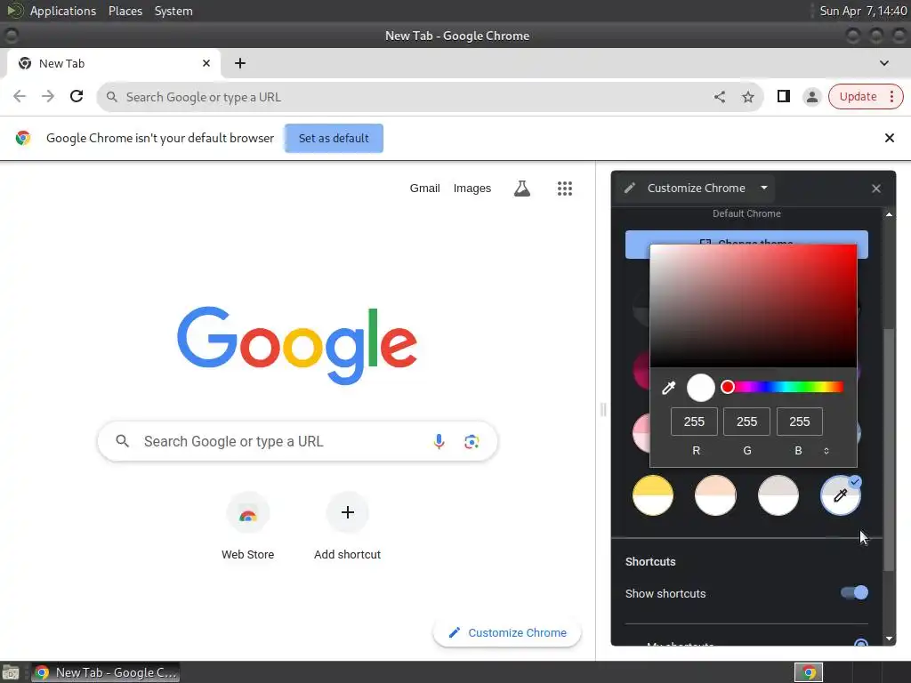Click the B value input field
This screenshot has height=683, width=911.
(800, 422)
